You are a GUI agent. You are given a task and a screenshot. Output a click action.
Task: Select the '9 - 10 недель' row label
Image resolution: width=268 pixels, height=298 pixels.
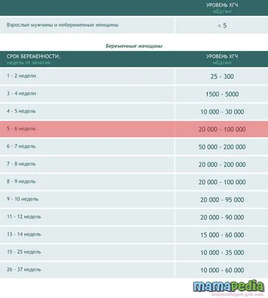coord(23,199)
